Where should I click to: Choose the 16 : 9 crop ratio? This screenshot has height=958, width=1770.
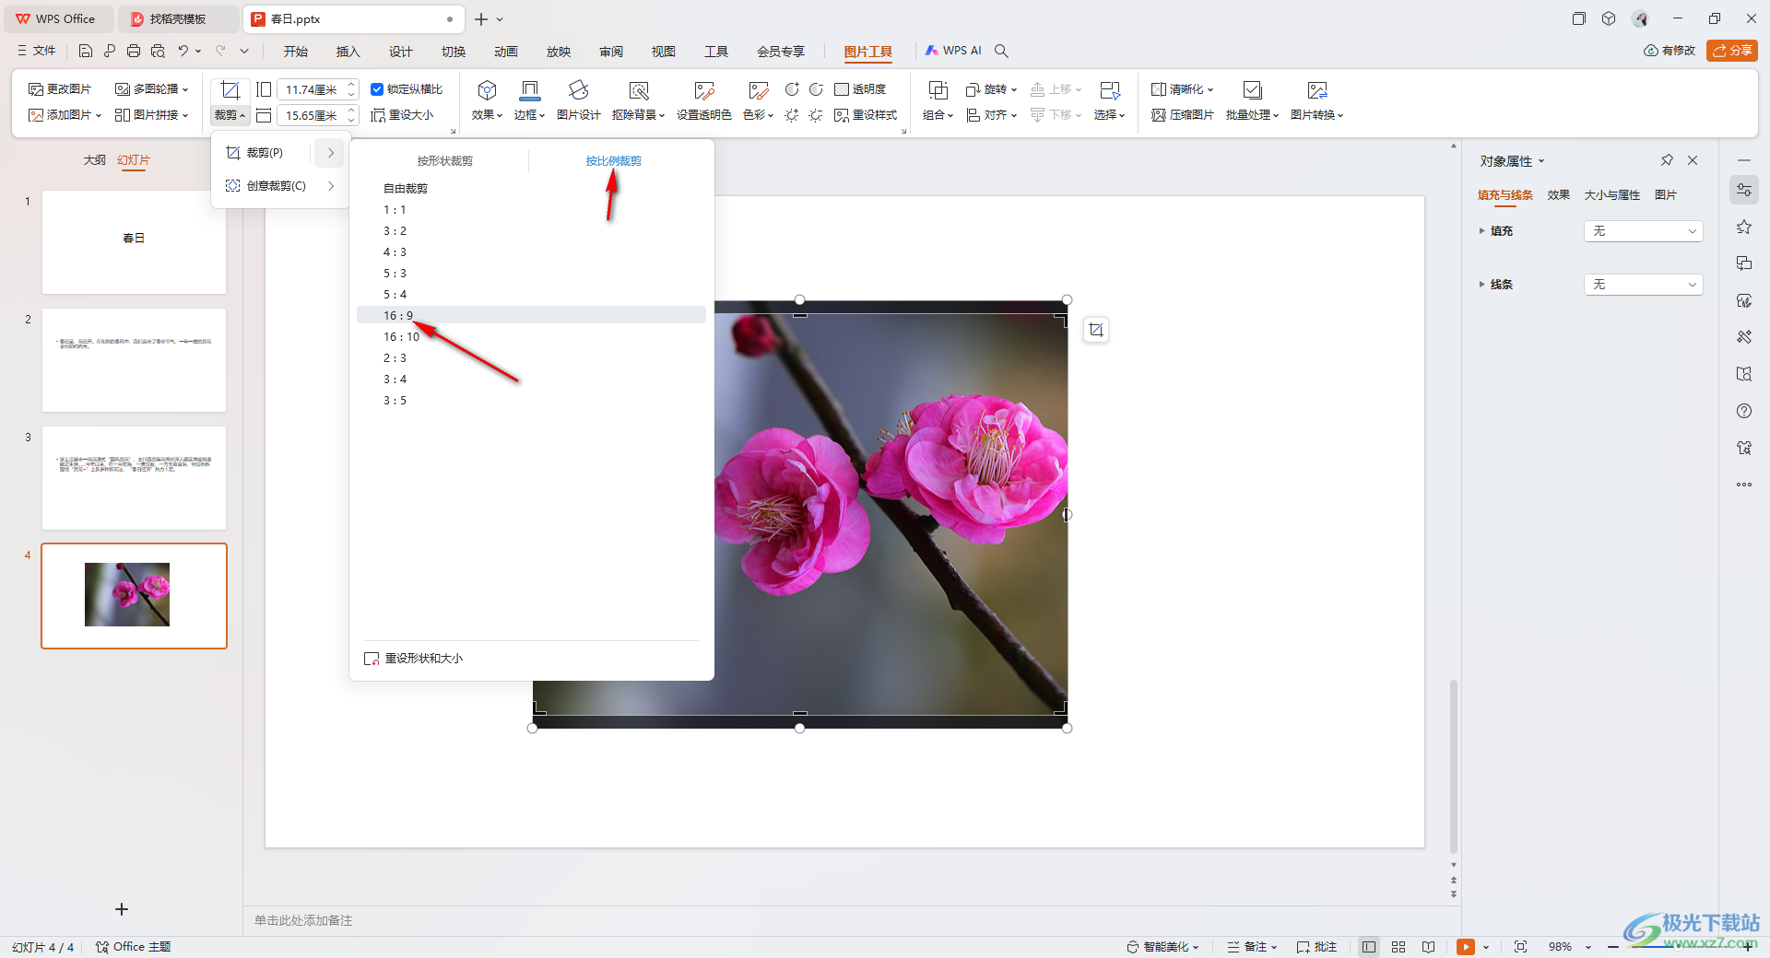coord(531,315)
